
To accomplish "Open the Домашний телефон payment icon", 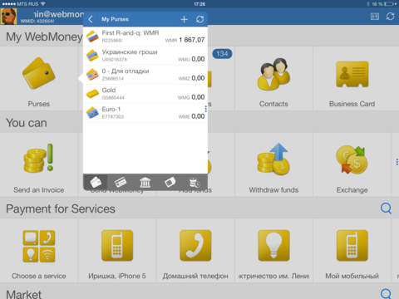I will pos(195,246).
